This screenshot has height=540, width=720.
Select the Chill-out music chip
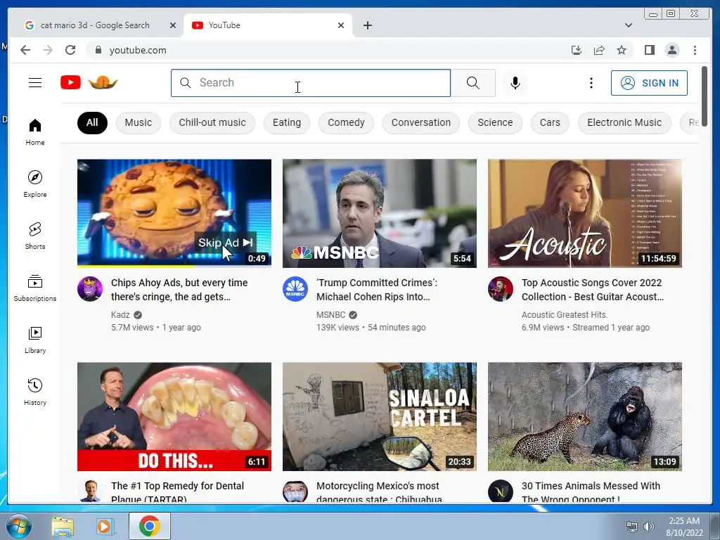coord(212,122)
